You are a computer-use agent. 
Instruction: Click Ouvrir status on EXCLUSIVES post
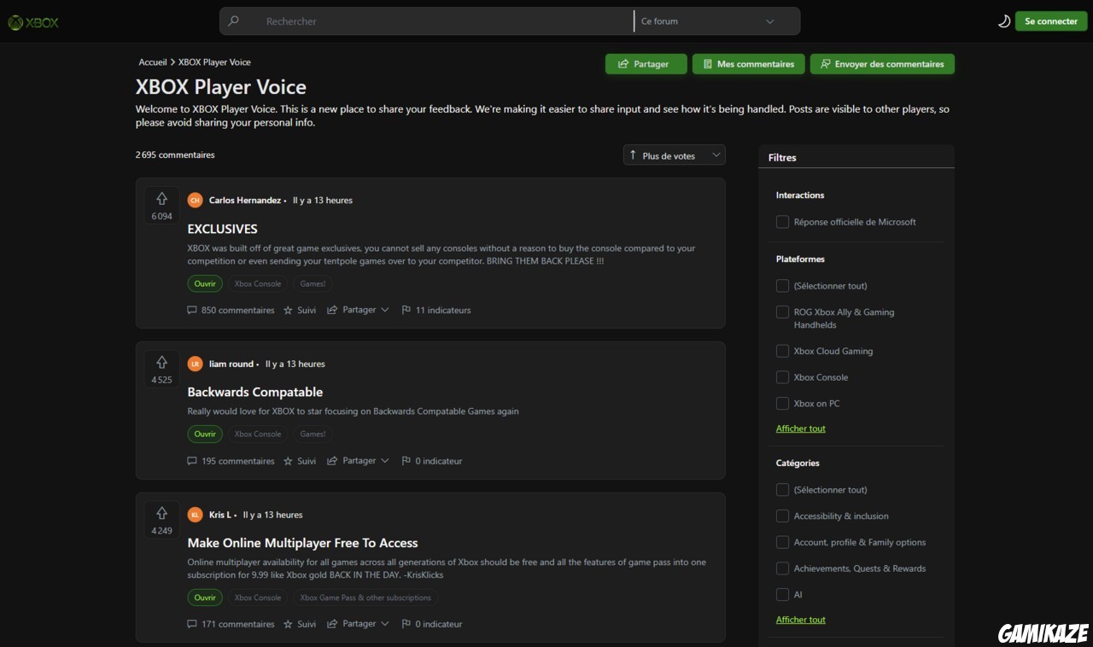coord(205,283)
